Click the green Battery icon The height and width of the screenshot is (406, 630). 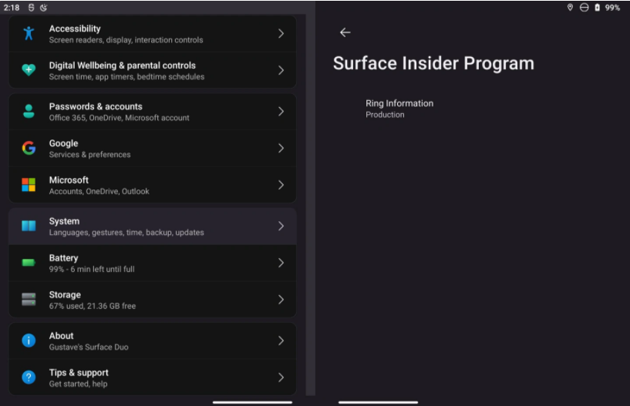pos(29,263)
